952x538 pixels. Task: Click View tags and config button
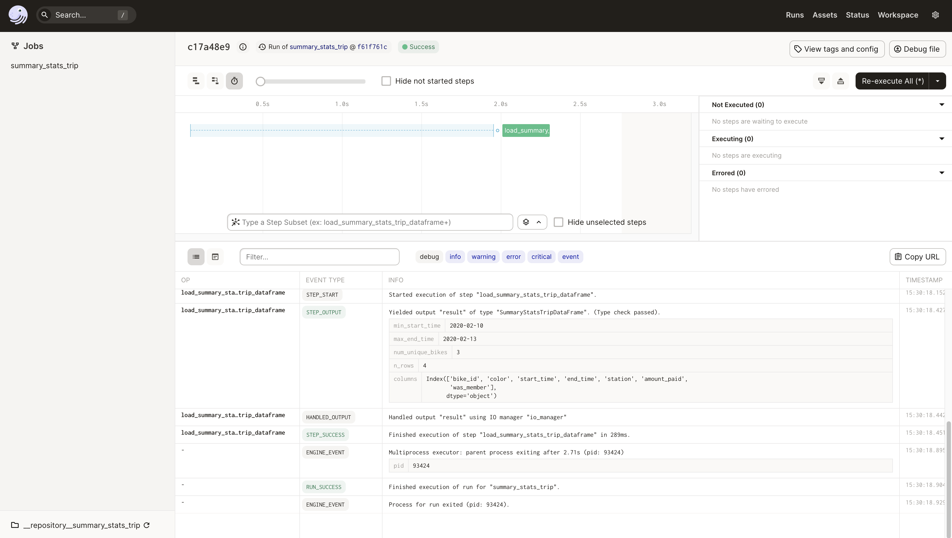point(837,49)
